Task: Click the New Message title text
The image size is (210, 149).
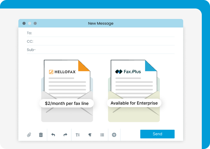Action: 101,23
